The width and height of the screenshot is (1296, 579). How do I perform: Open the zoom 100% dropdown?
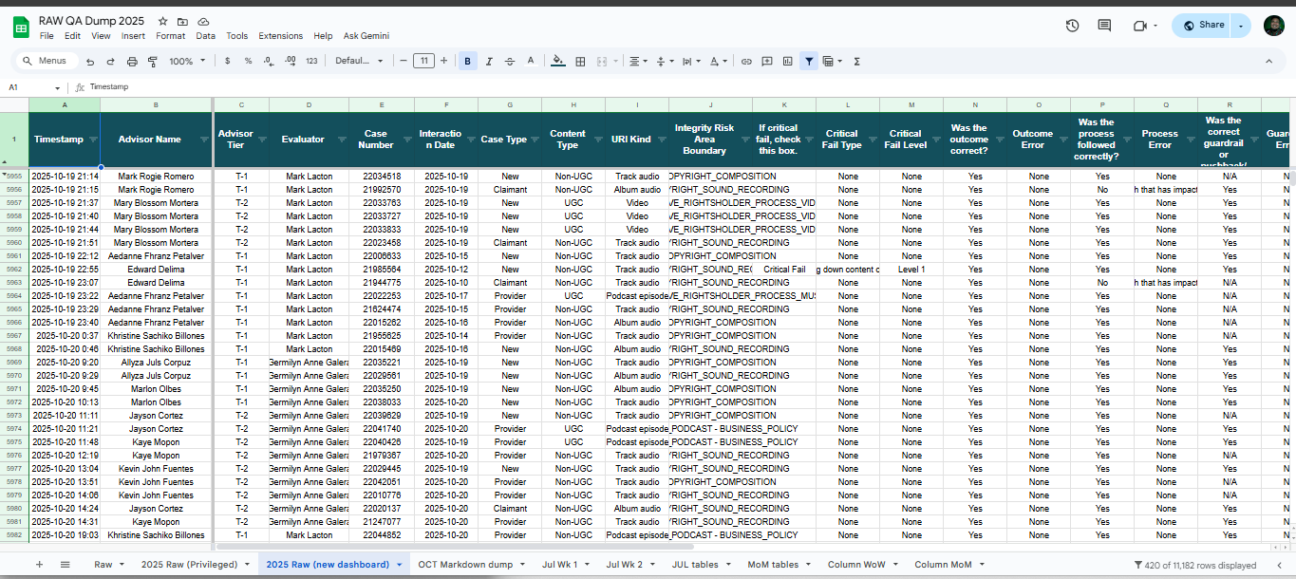pos(187,61)
